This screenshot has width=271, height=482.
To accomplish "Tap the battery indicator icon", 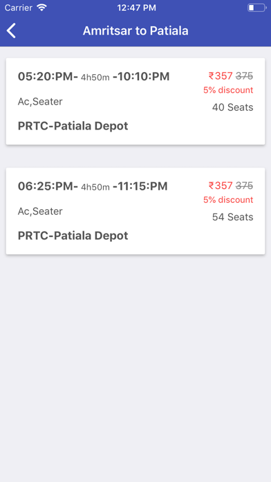I will 257,8.
